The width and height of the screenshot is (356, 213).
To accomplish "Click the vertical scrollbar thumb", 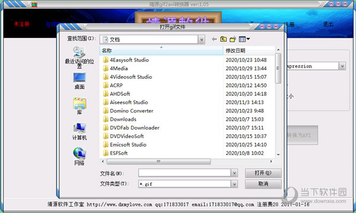I will [x=278, y=68].
